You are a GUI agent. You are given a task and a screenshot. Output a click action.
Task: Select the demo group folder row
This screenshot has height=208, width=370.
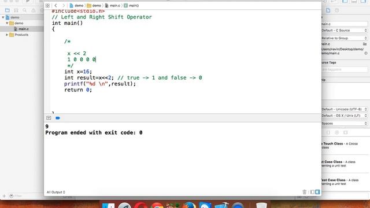tap(22, 23)
